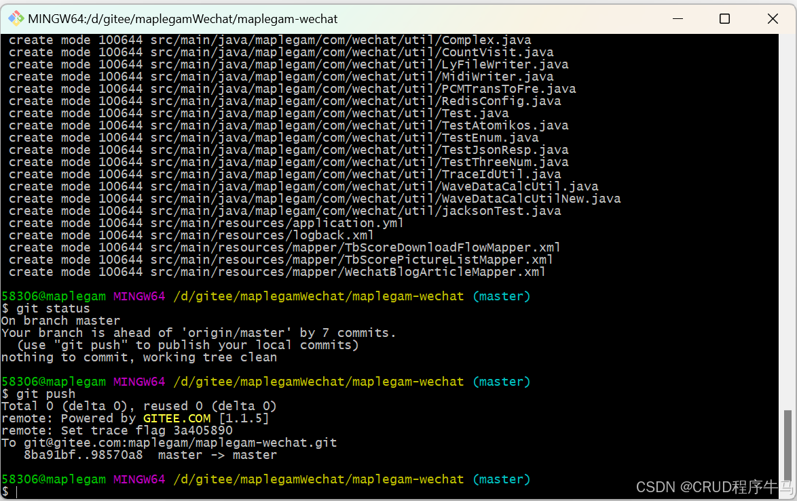Click 'nothing to commit, working tree clean' line
Image resolution: width=797 pixels, height=501 pixels.
[139, 357]
